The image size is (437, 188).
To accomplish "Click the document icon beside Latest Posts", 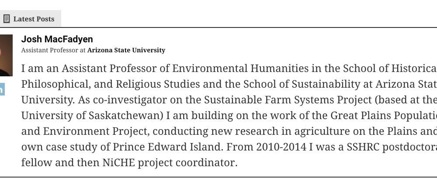I will (x=7, y=19).
